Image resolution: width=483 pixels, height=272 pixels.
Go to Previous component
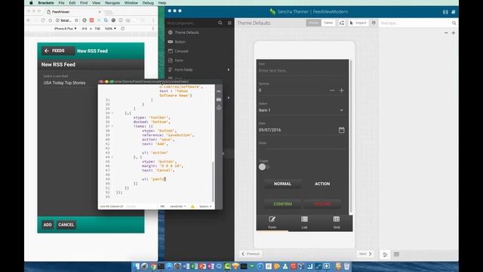pos(250,254)
